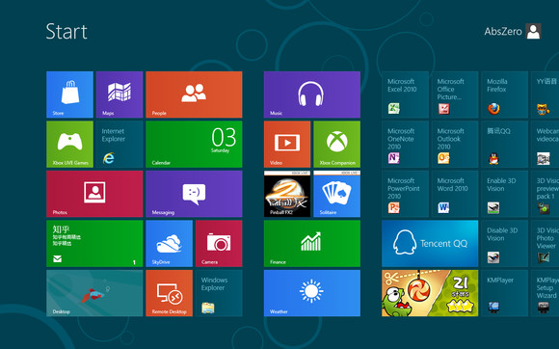
Task: Open the Music headphones tile
Action: (x=312, y=94)
